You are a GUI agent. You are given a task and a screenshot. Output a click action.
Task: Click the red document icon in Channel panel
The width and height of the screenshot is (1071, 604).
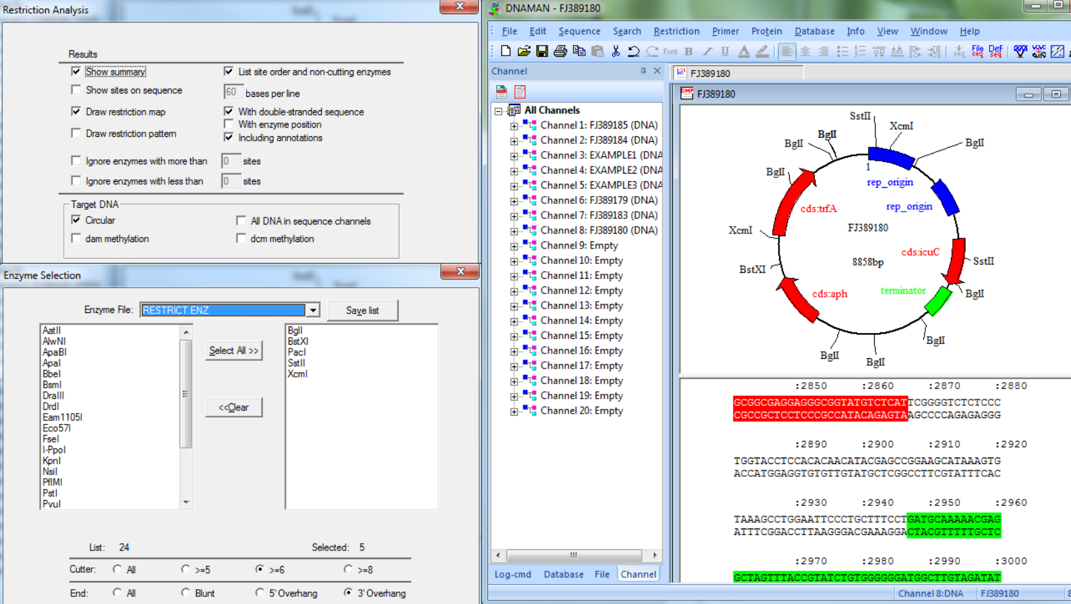tap(520, 92)
